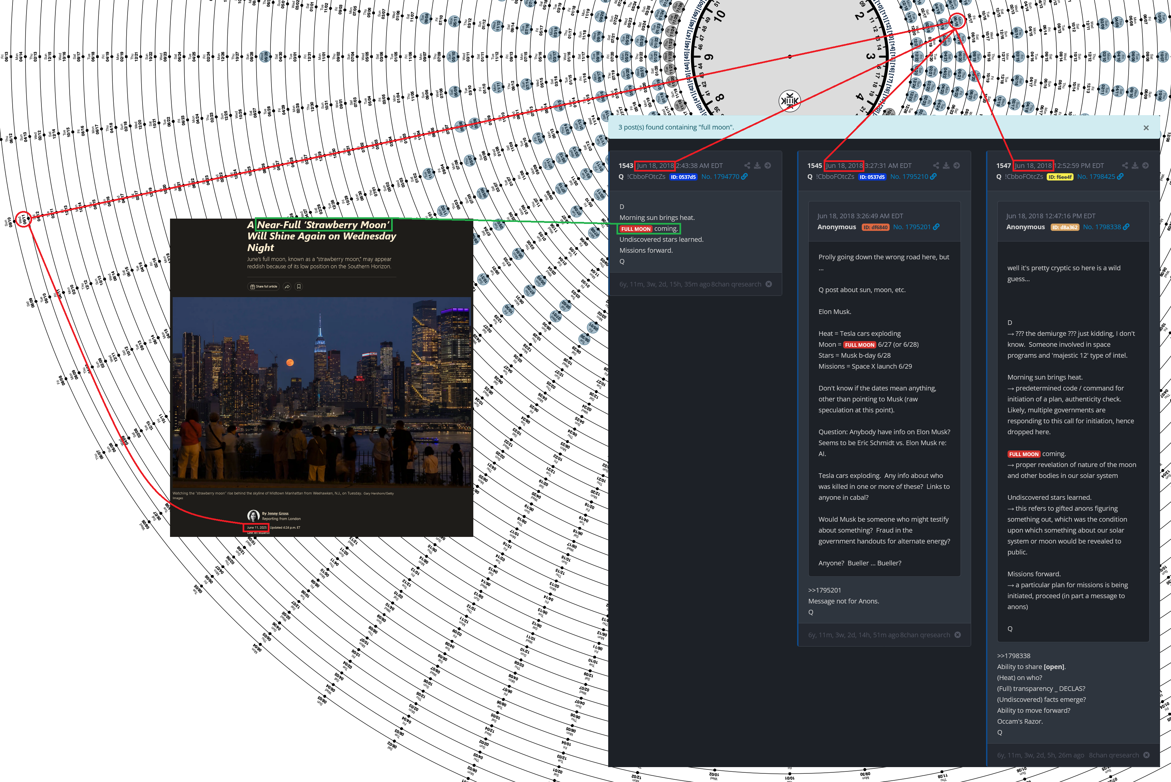Open Jenny Gross author byline link

278,513
